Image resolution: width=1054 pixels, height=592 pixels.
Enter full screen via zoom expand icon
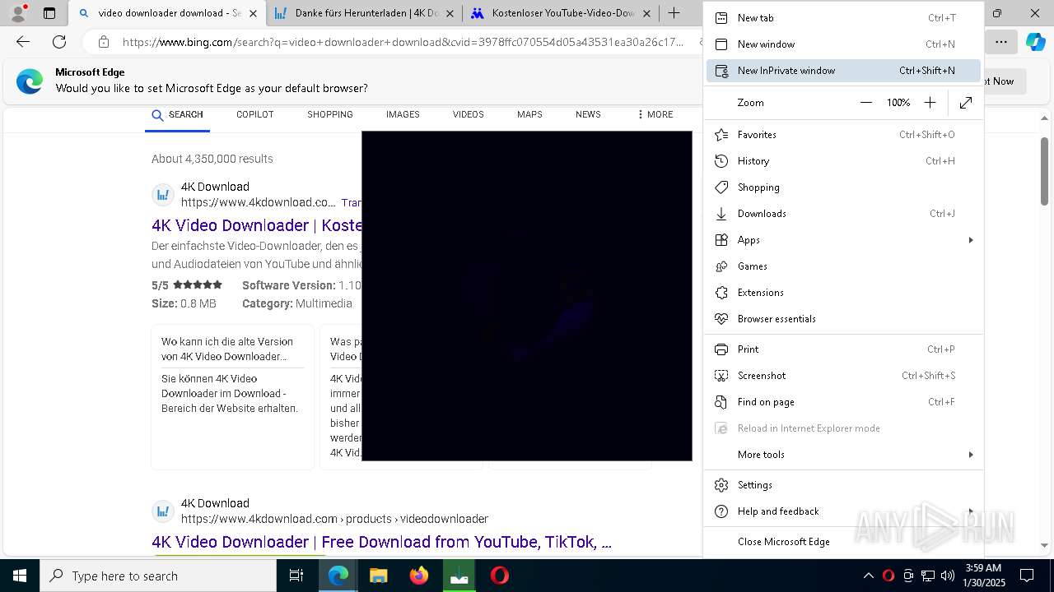click(x=966, y=103)
